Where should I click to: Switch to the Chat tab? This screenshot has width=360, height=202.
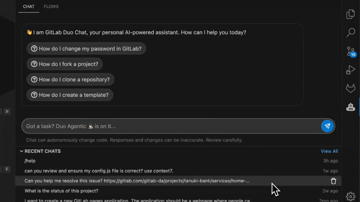29,7
